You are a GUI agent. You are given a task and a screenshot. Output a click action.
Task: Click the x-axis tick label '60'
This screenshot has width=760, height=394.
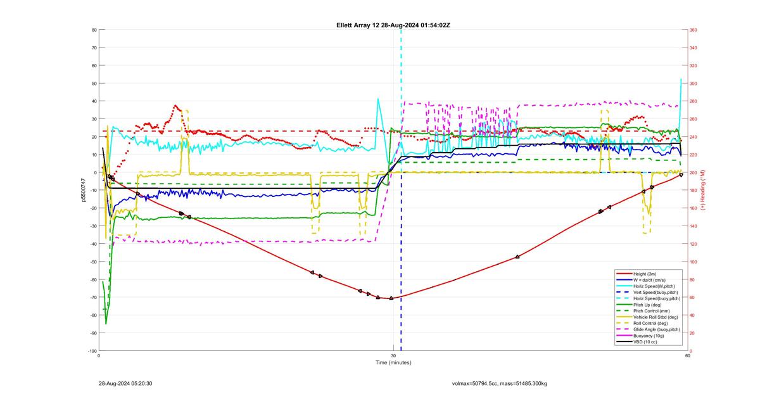pyautogui.click(x=687, y=355)
